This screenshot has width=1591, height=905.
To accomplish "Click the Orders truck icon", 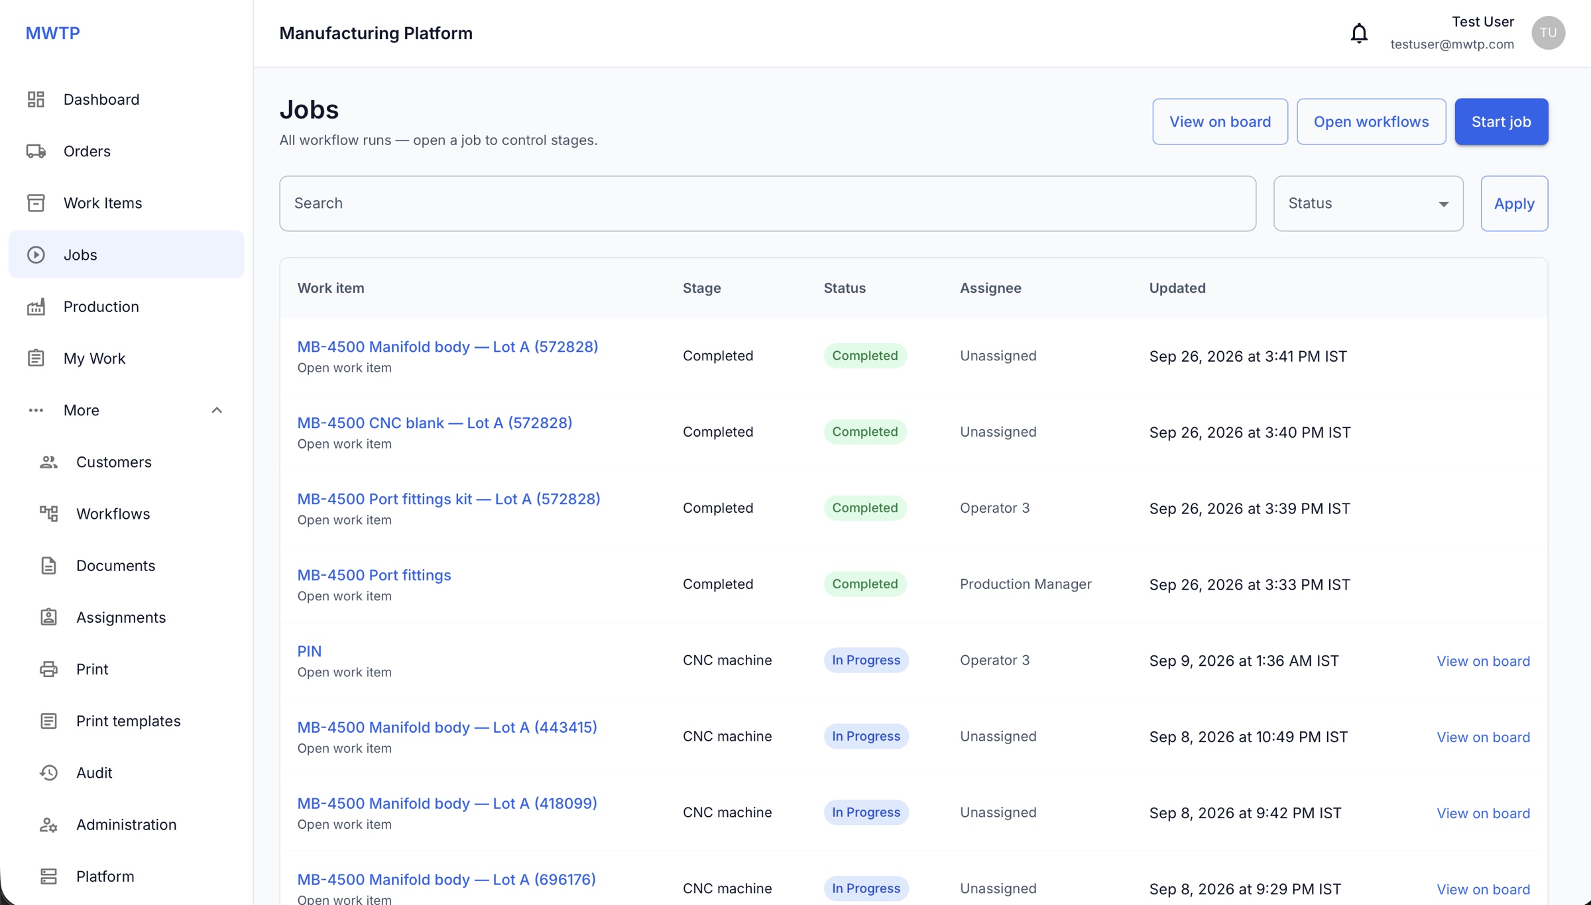I will [36, 151].
